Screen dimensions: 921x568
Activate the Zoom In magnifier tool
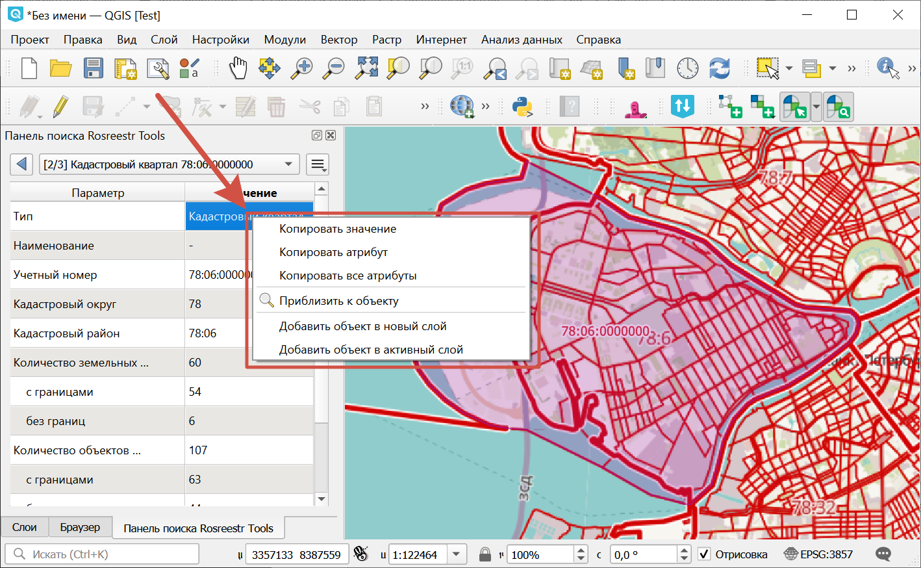pos(301,68)
